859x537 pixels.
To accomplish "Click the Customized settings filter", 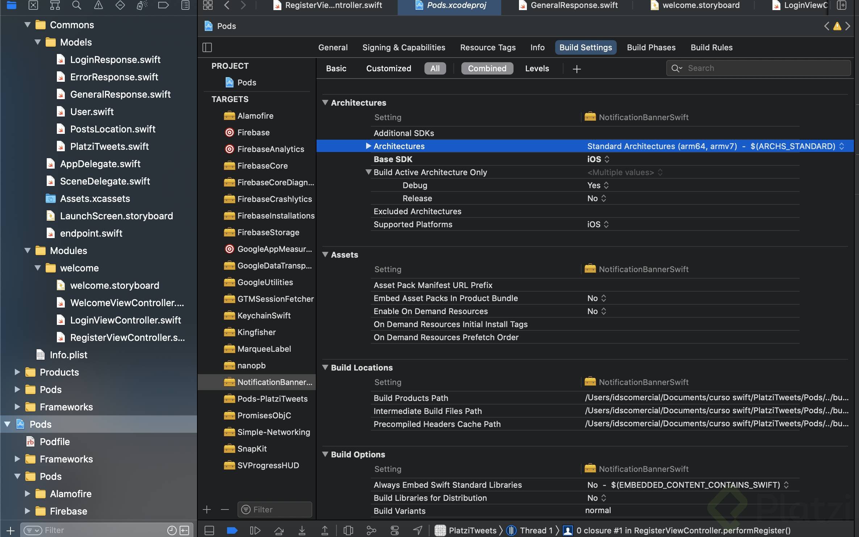I will (x=388, y=68).
